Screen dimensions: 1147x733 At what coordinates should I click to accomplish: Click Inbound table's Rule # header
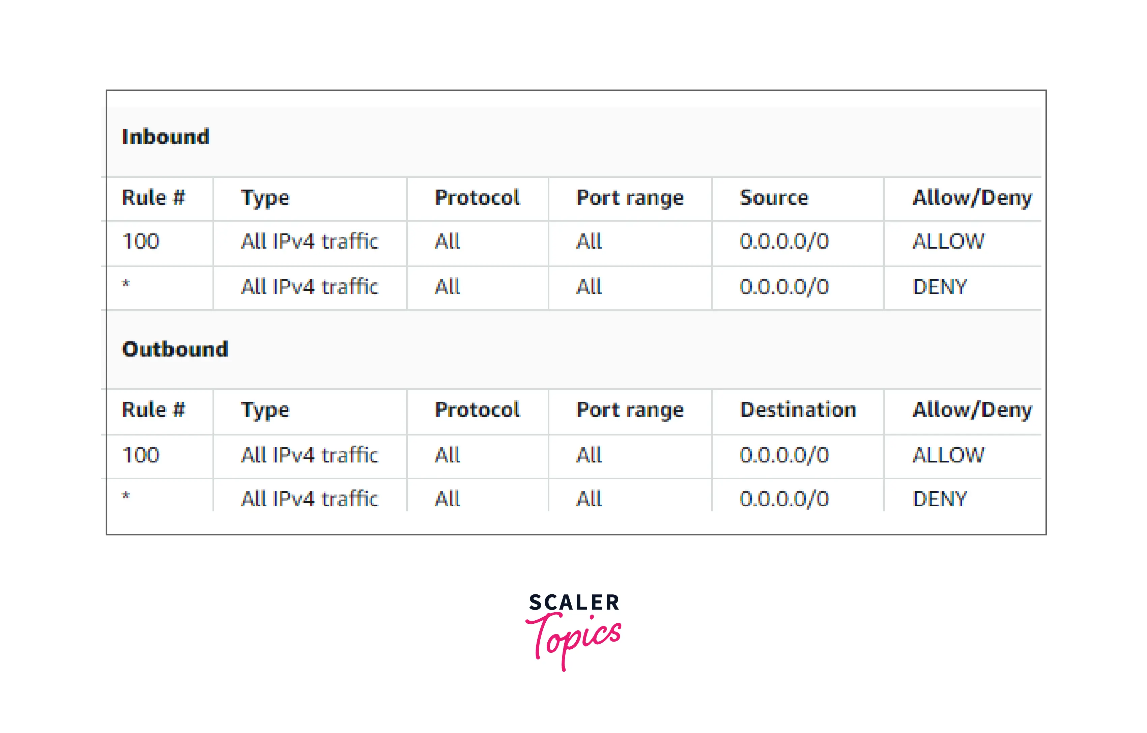(153, 198)
